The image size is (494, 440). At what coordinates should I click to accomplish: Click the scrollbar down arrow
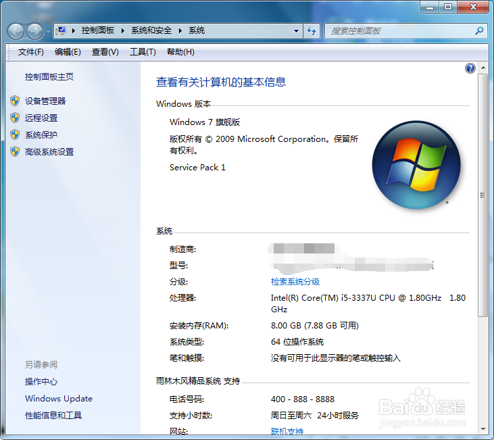coord(483,429)
